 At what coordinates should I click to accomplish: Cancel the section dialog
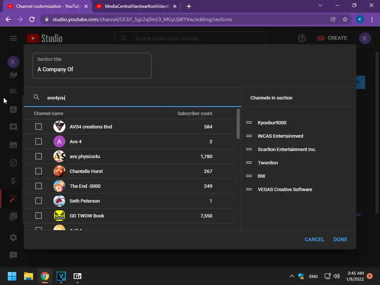pos(314,239)
